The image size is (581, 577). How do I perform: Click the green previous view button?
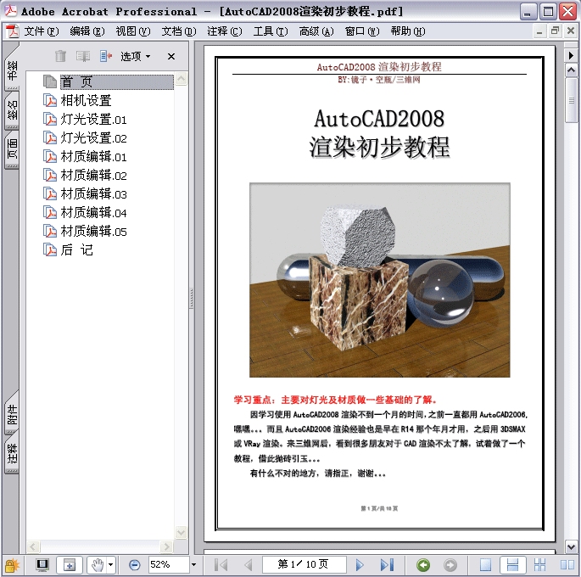423,565
